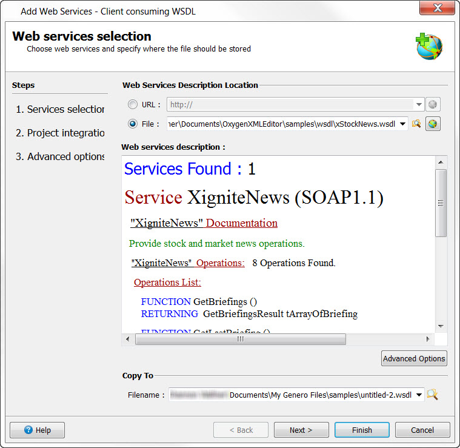Open Advanced Options button
The width and height of the screenshot is (460, 448).
(x=414, y=358)
